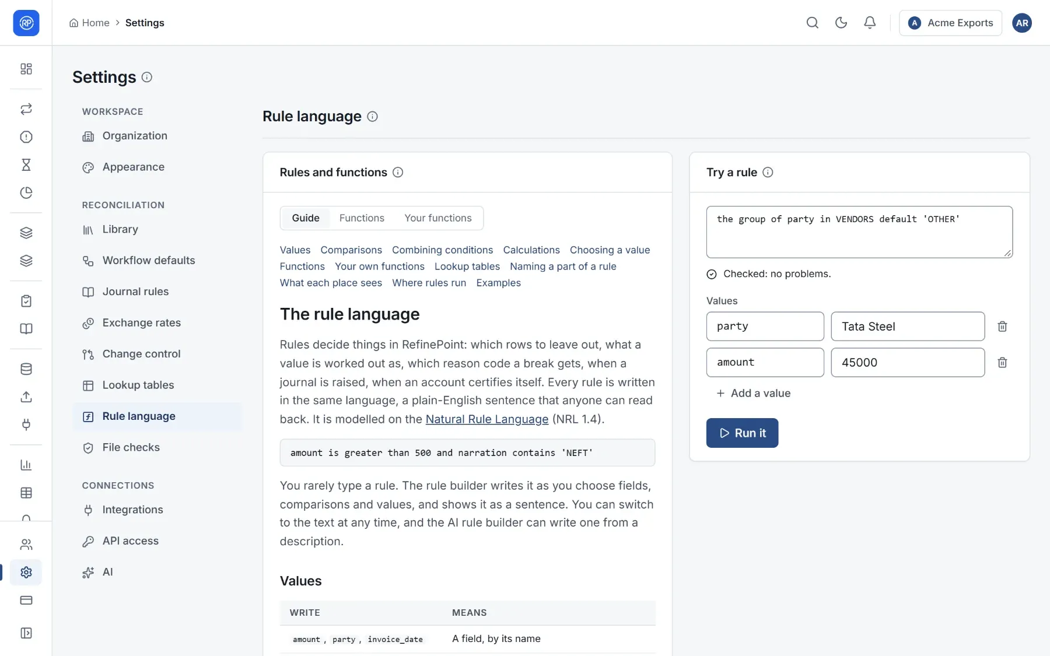This screenshot has height=656, width=1050.
Task: Switch to the Functions tab
Action: [362, 218]
